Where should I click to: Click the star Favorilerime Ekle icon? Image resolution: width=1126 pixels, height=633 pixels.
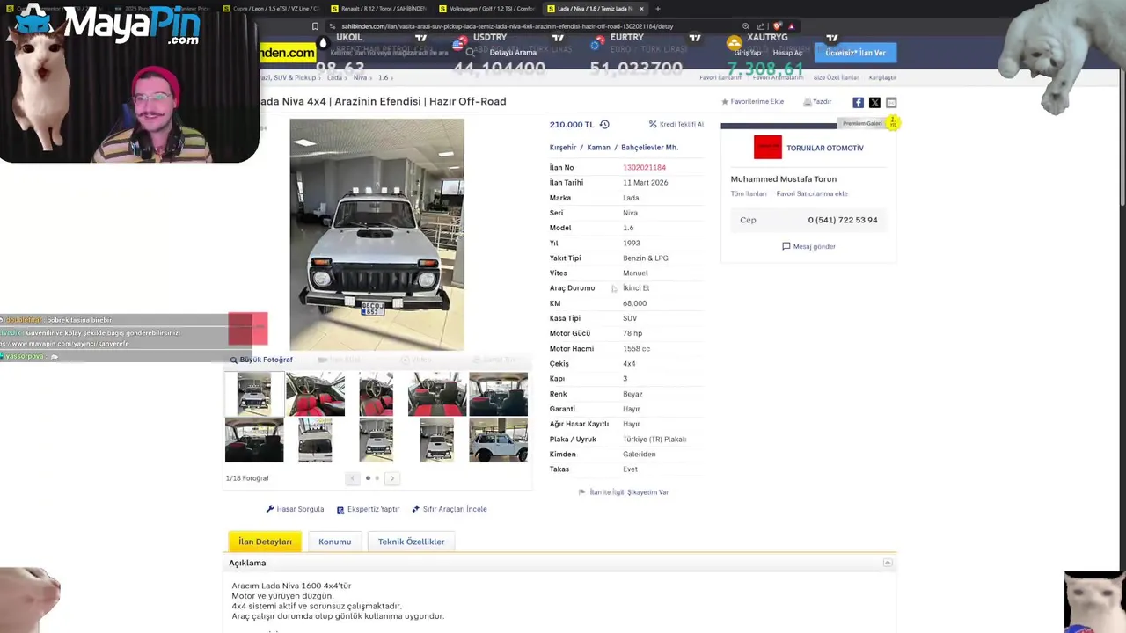coord(725,102)
